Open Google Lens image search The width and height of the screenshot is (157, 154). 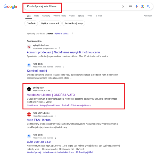point(143,7)
